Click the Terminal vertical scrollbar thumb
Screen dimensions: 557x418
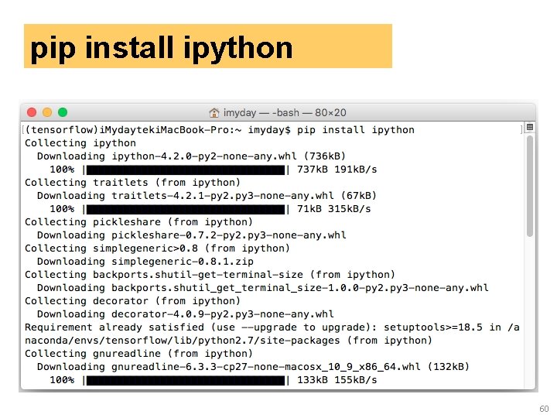(x=530, y=187)
